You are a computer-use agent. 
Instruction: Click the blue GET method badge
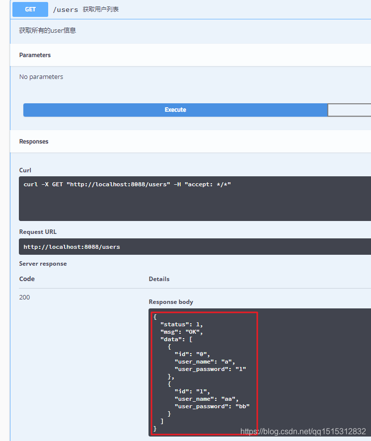pyautogui.click(x=30, y=9)
